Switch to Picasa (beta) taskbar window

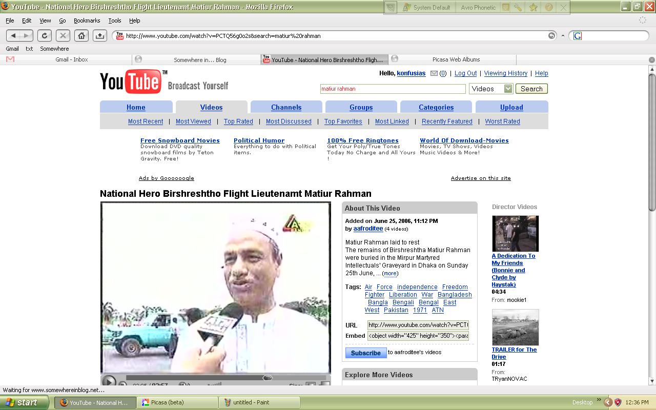177,402
